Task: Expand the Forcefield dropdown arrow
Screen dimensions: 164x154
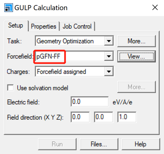Action: [x=109, y=56]
